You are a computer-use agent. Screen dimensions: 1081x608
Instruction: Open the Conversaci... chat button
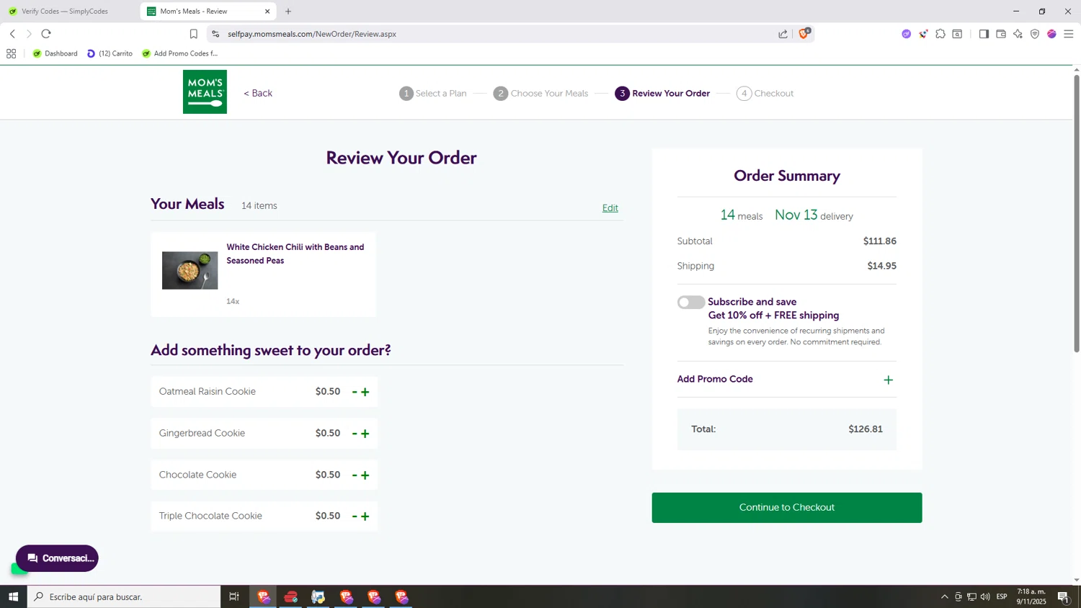pyautogui.click(x=57, y=558)
